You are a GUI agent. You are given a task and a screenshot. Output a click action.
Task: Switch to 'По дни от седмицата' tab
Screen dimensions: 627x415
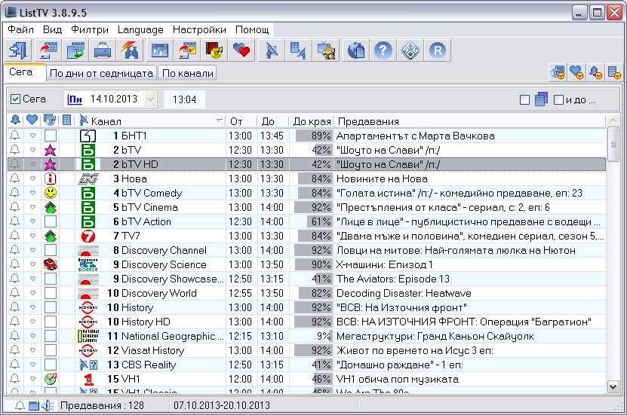102,73
